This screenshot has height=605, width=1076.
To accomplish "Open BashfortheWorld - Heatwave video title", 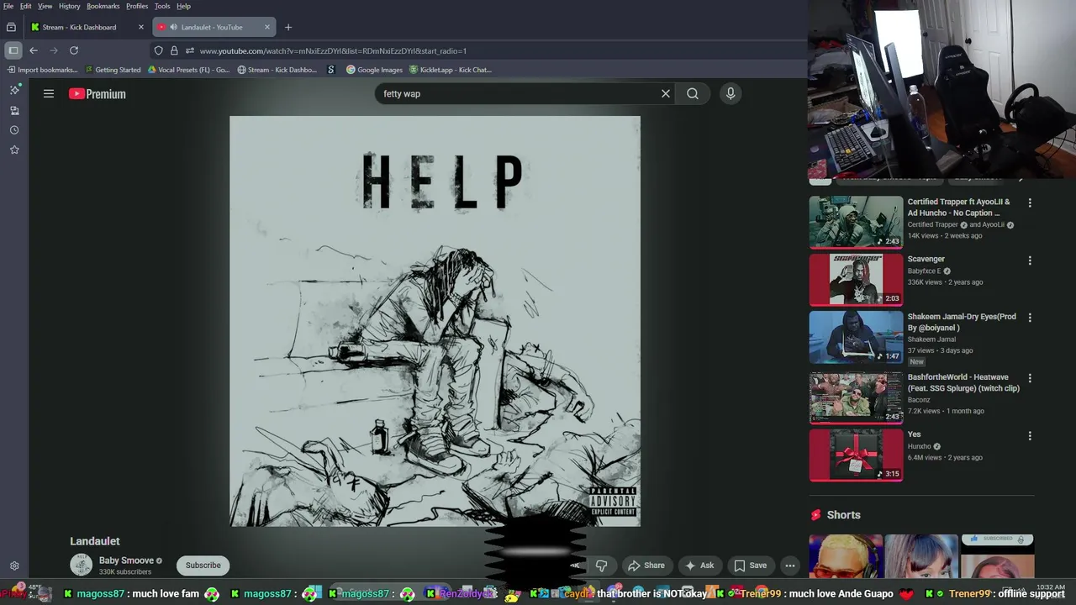I will point(963,382).
